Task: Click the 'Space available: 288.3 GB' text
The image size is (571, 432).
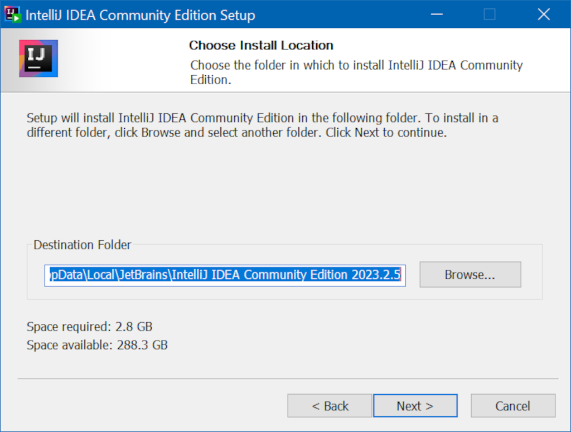Action: tap(97, 344)
